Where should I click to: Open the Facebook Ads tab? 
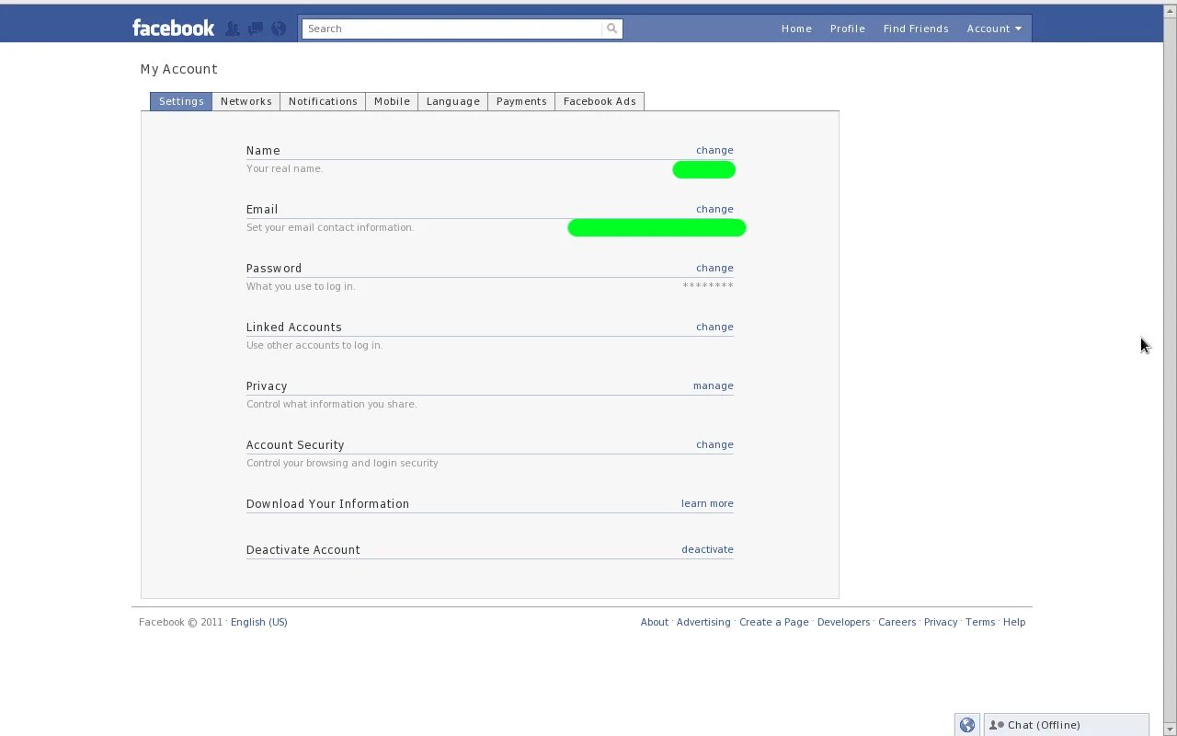600,101
